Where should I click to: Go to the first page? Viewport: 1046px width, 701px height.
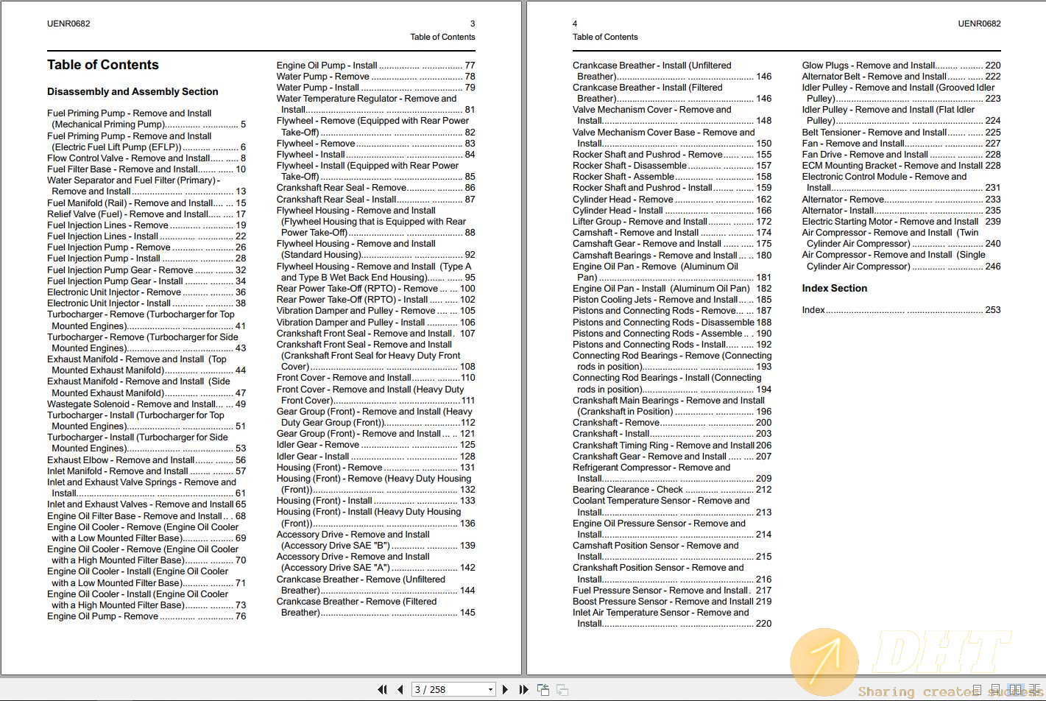click(x=382, y=690)
